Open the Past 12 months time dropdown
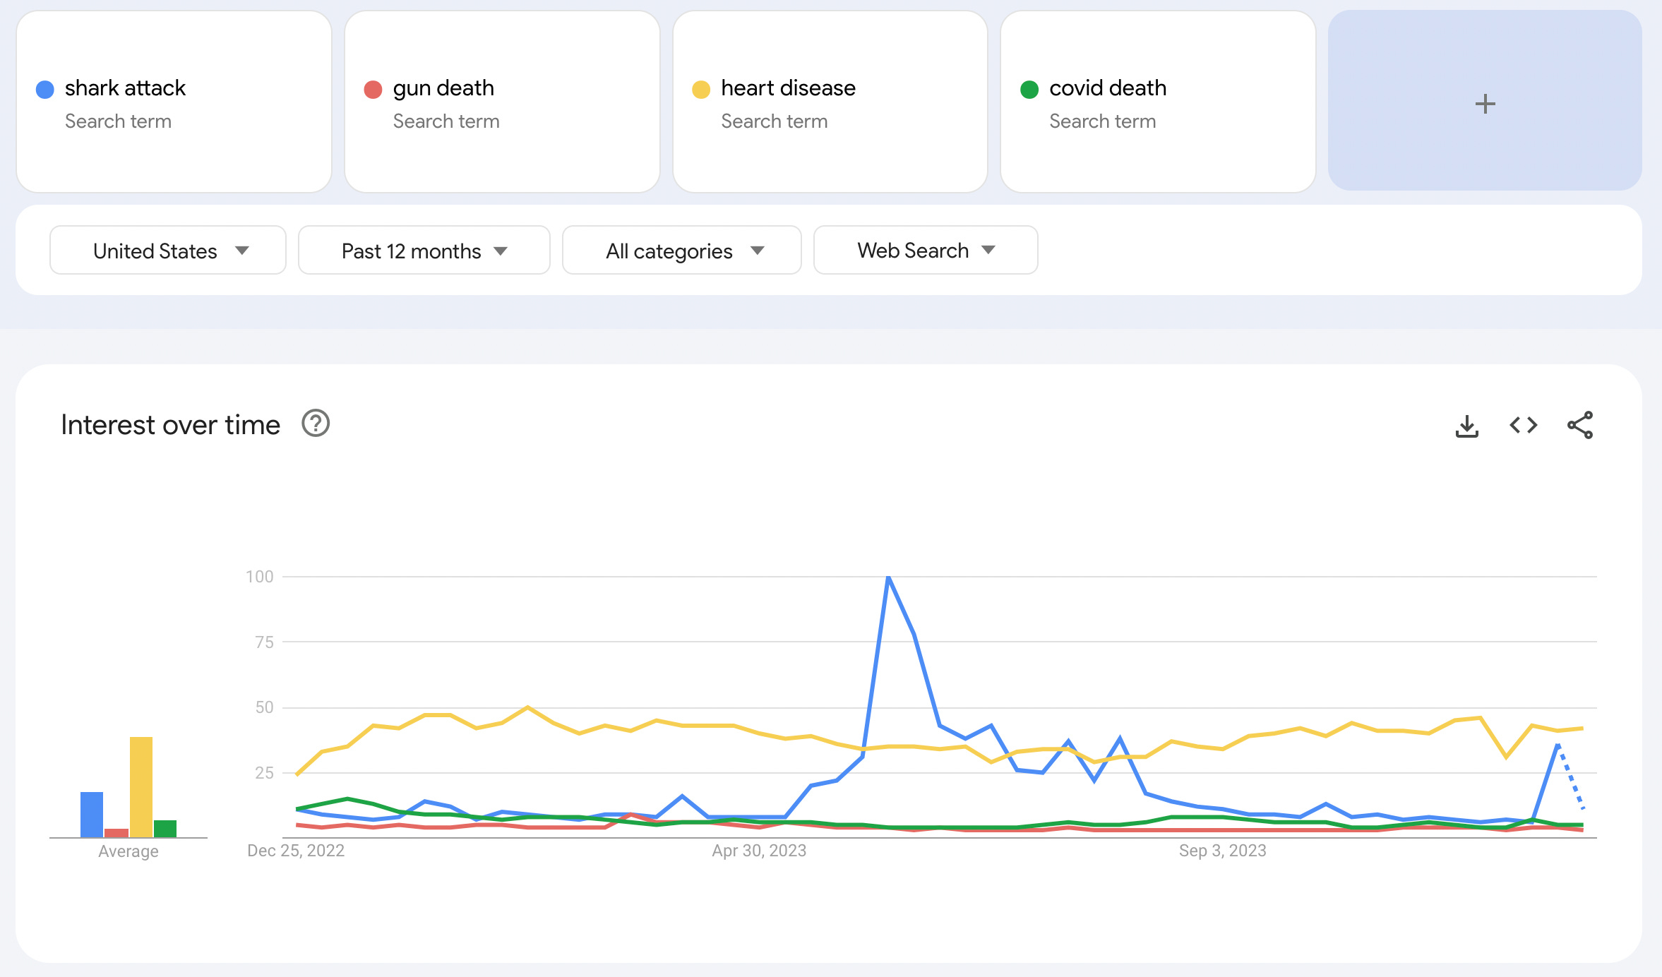This screenshot has width=1662, height=977. pos(424,251)
